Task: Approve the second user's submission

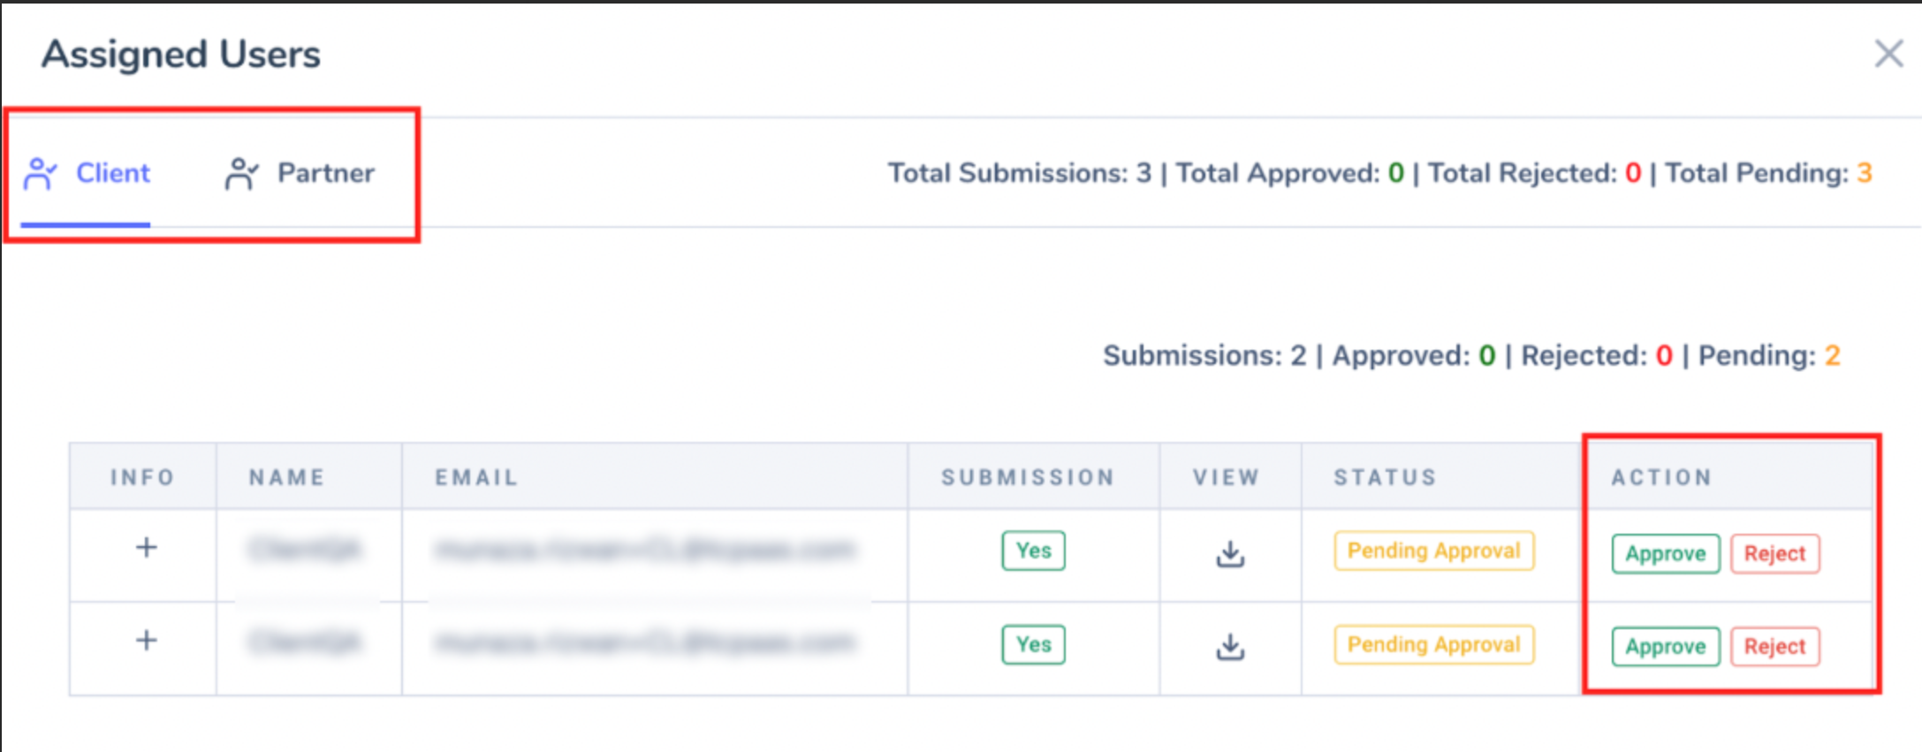Action: click(1665, 647)
